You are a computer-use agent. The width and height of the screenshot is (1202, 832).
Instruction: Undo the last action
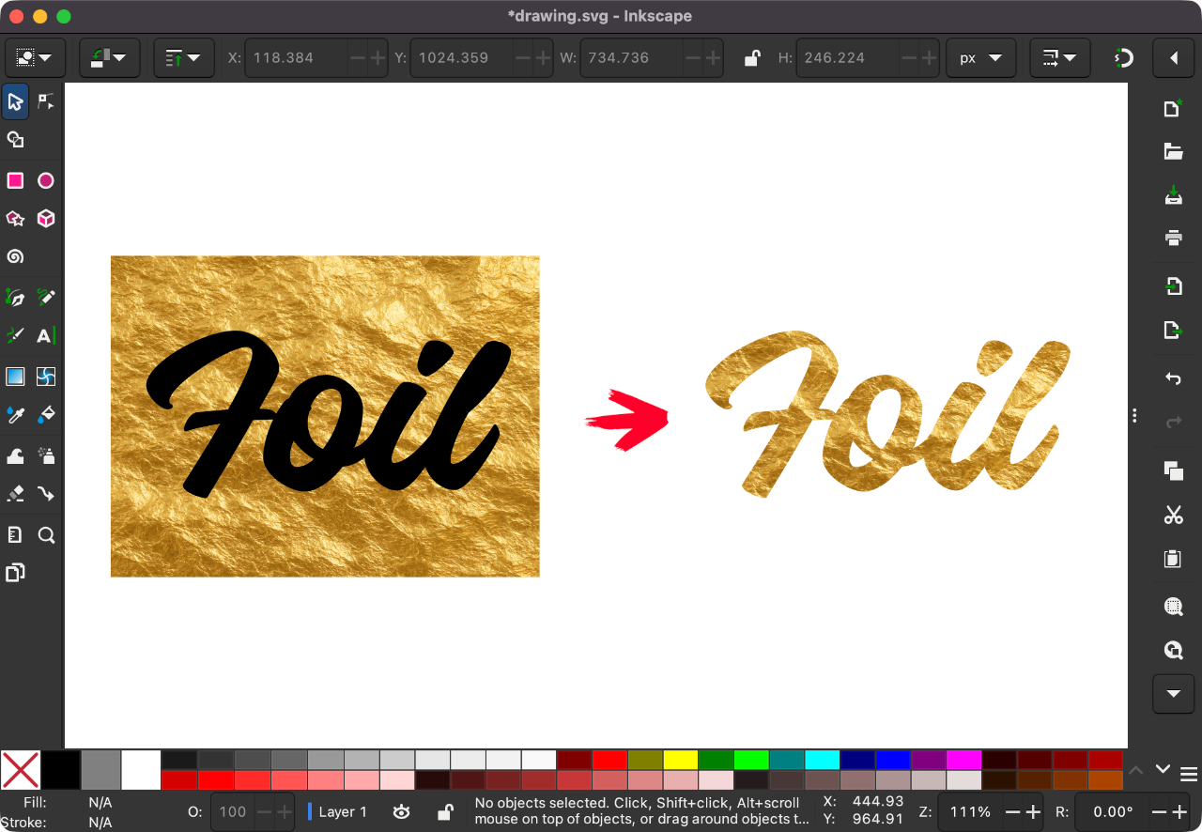(x=1173, y=378)
